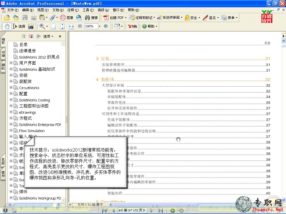The width and height of the screenshot is (286, 214).
Task: Click 审阅装配体 contents entry
Action: [189, 97]
